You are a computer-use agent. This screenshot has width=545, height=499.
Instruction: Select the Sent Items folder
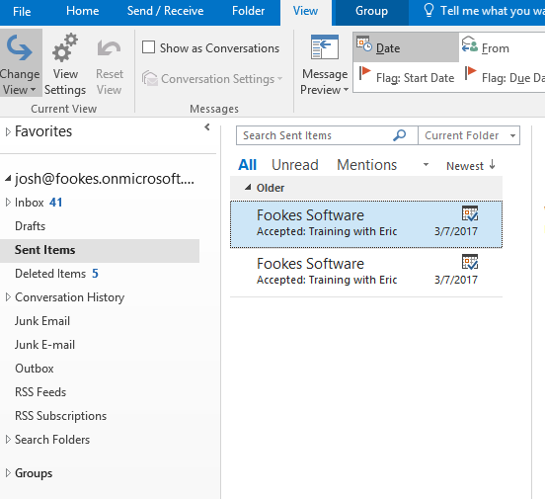100,250
